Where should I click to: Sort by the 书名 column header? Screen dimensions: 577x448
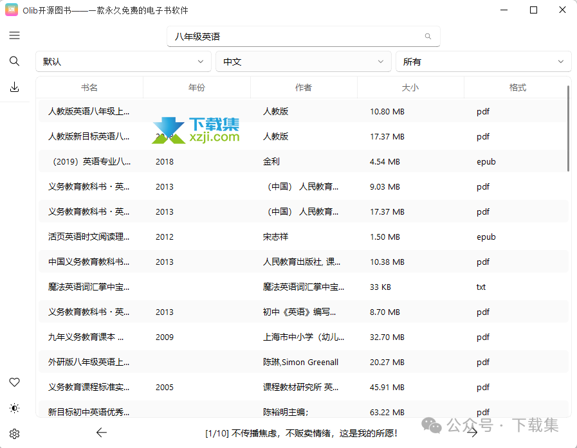[x=89, y=87]
